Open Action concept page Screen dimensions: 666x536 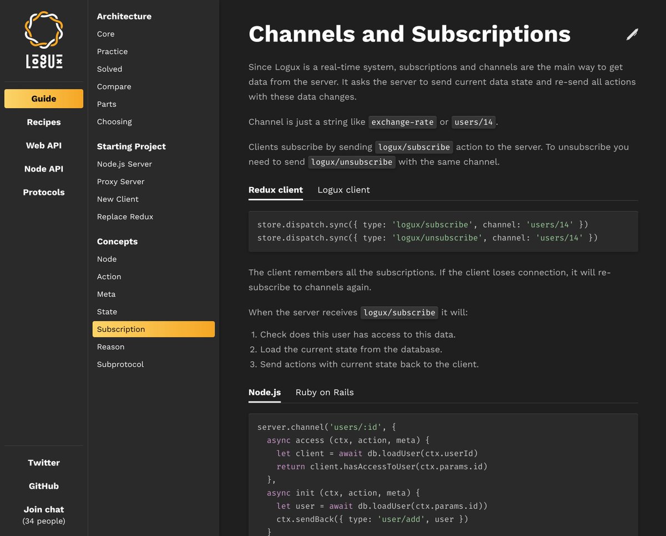pos(109,277)
